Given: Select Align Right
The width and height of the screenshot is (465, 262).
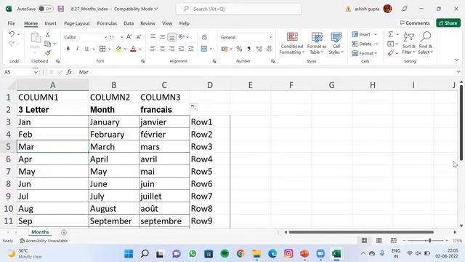Looking at the screenshot, I should coord(171,49).
